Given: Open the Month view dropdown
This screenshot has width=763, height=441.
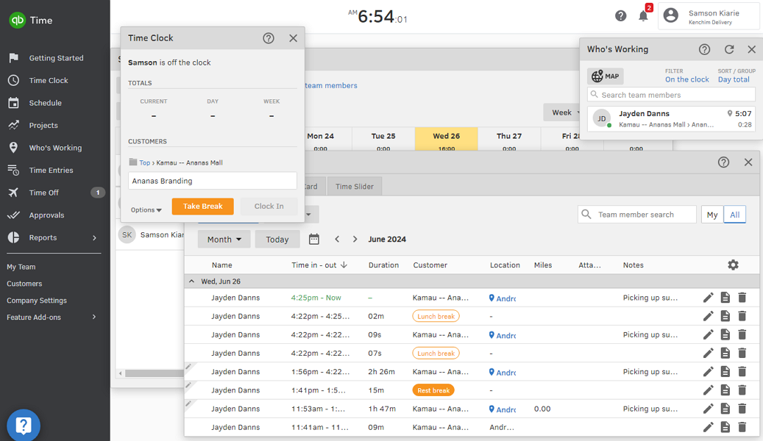Looking at the screenshot, I should pyautogui.click(x=224, y=239).
